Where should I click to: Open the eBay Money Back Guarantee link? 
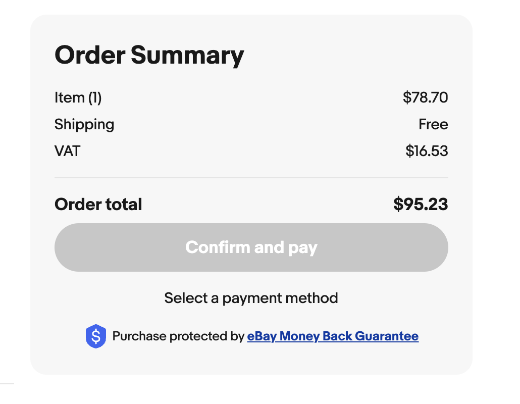point(333,336)
